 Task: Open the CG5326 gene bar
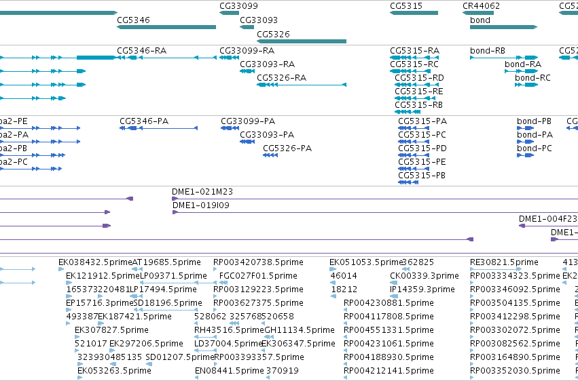(302, 41)
